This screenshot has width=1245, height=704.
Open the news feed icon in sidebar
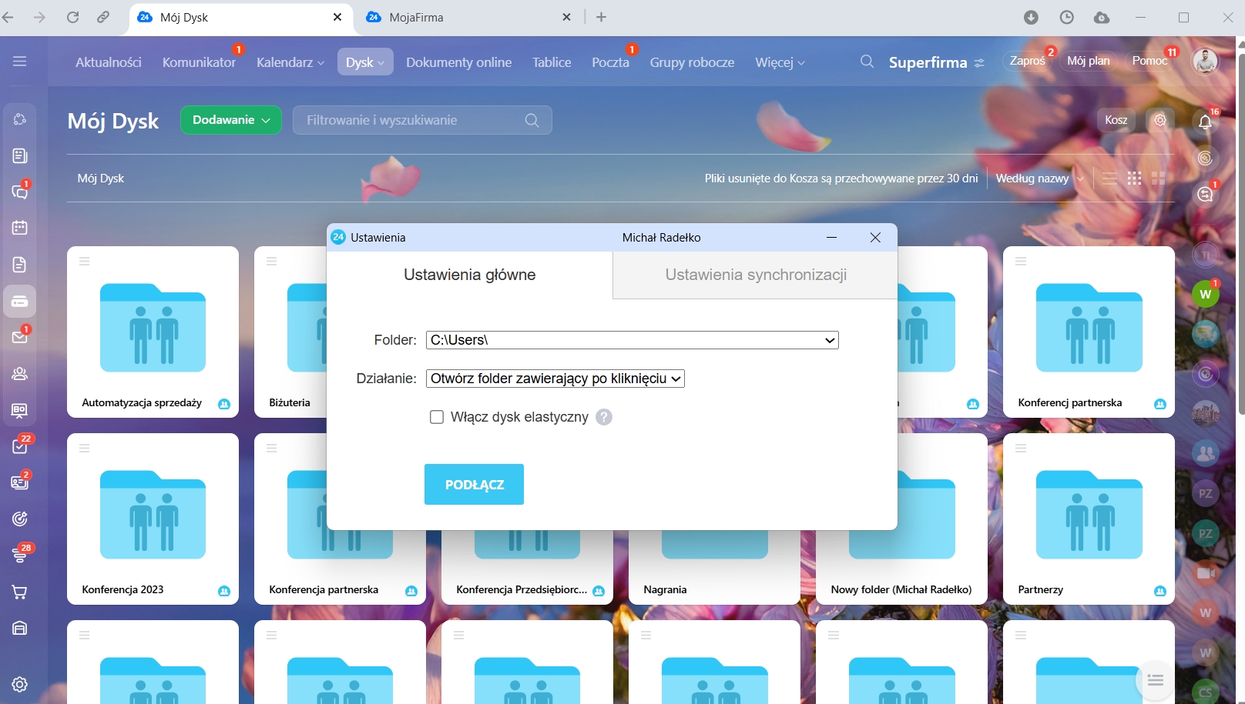(20, 155)
